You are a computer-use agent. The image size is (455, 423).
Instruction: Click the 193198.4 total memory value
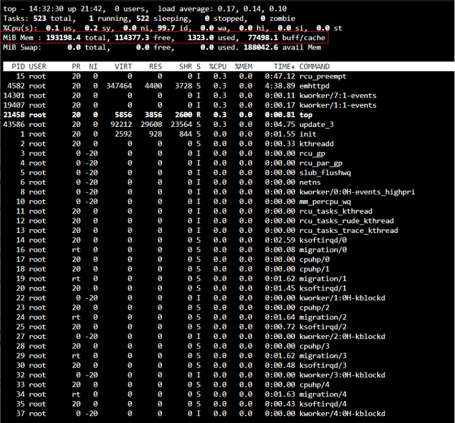(x=63, y=38)
